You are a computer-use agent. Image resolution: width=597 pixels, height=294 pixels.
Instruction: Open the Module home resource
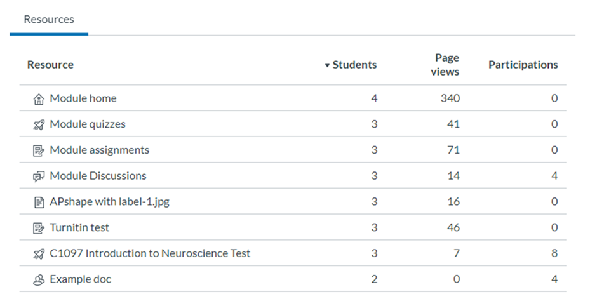click(x=83, y=98)
